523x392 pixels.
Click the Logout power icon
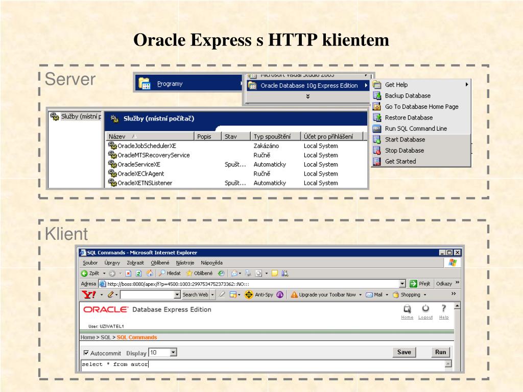425,308
